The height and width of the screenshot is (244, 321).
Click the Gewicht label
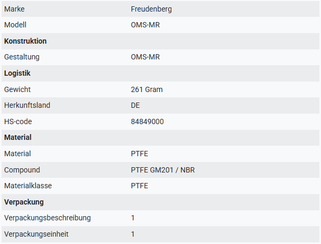tap(17, 89)
